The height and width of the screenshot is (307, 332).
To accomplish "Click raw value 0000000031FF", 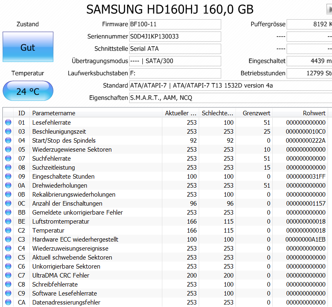I will pyautogui.click(x=306, y=177).
